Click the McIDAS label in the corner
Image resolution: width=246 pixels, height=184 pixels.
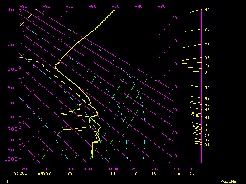pos(228,181)
